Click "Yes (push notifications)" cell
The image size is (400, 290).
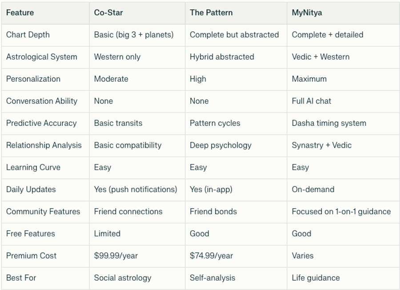(136, 189)
